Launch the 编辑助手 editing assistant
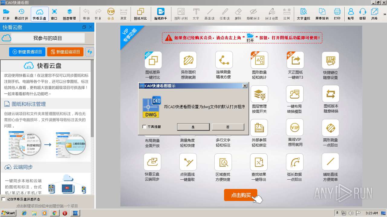This screenshot has height=217, width=387. (161, 14)
